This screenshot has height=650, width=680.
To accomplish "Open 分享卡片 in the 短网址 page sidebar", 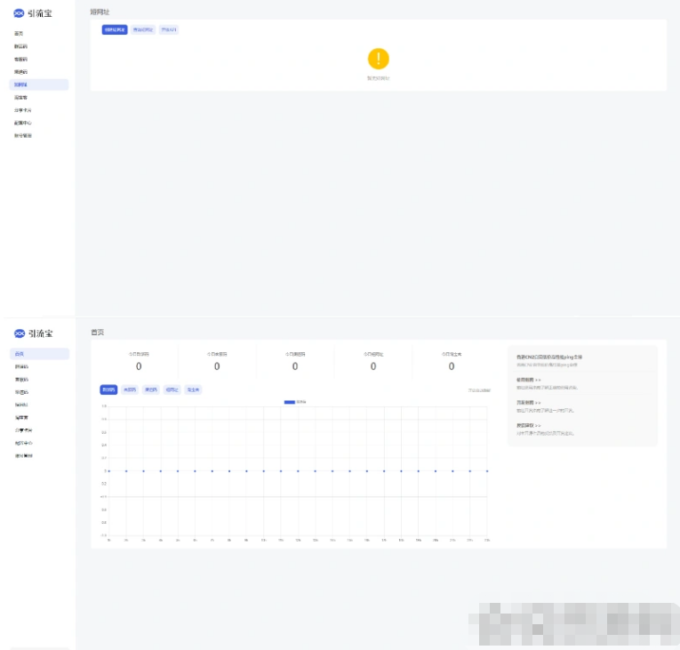I will pos(23,110).
